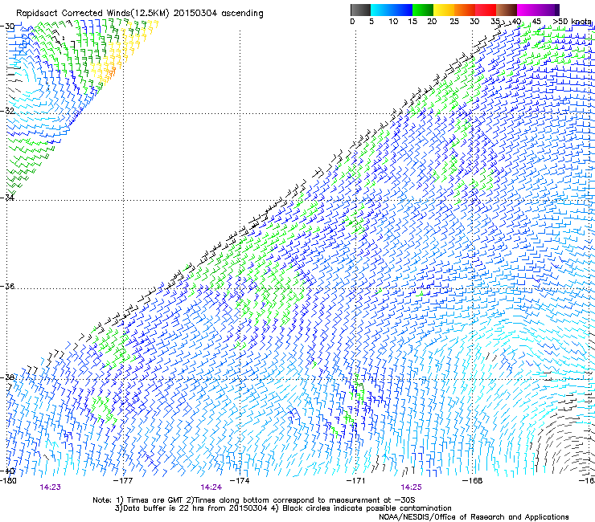Click the -171 longitude axis label
Screen dimensions: 595x522
[355, 481]
